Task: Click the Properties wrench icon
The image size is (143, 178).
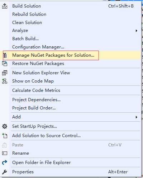Action: 5,172
